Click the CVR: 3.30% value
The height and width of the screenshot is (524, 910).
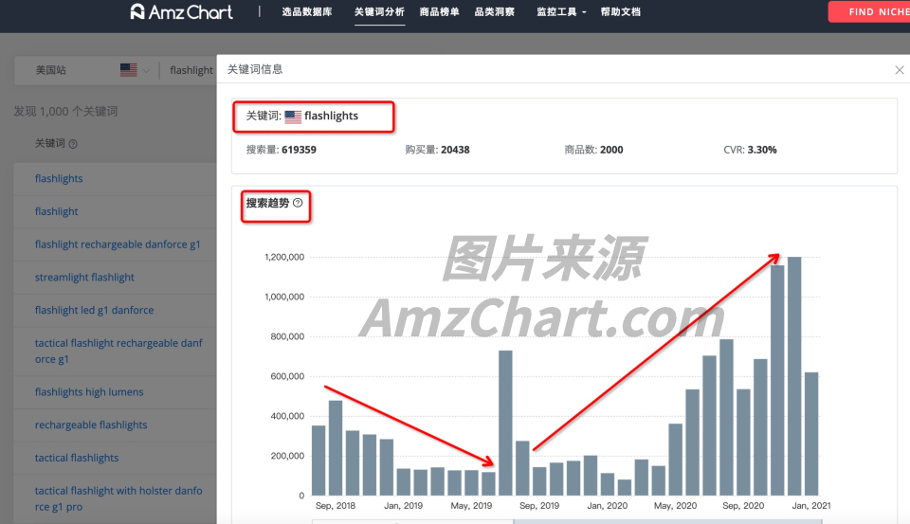click(750, 150)
